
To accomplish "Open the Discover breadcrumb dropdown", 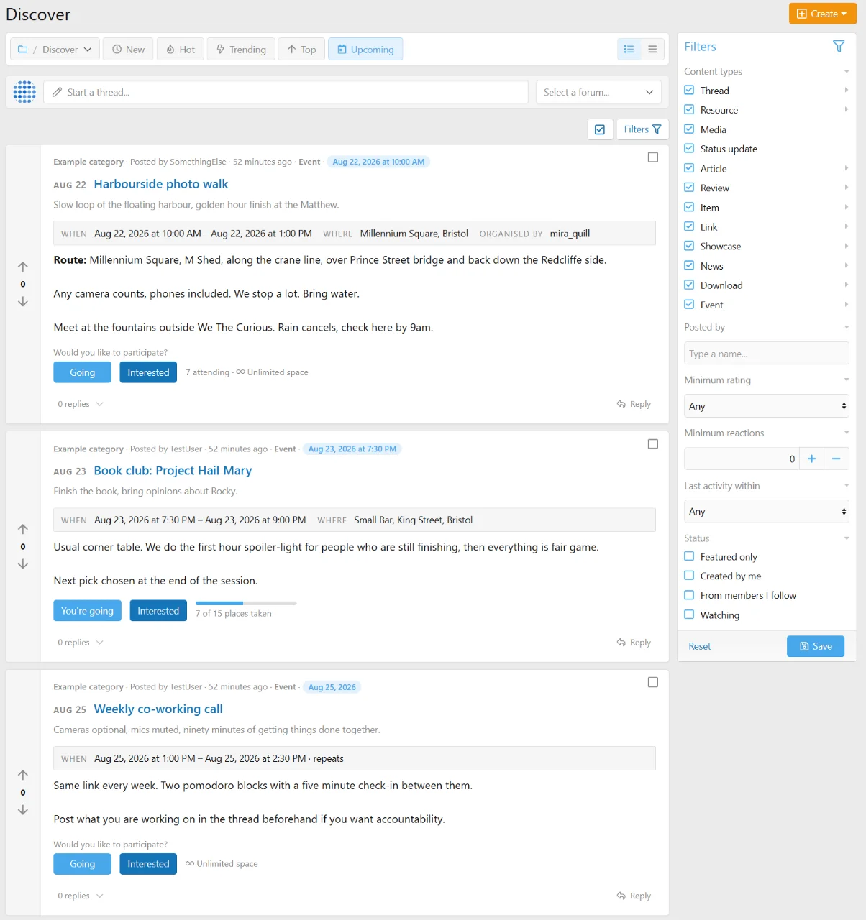I will pyautogui.click(x=55, y=49).
